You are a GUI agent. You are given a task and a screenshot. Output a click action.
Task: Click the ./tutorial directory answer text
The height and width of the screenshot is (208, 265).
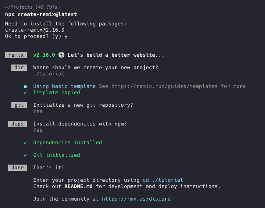[x=49, y=74]
